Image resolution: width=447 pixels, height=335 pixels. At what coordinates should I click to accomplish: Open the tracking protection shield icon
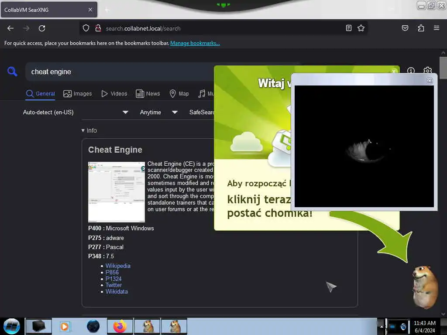(86, 28)
